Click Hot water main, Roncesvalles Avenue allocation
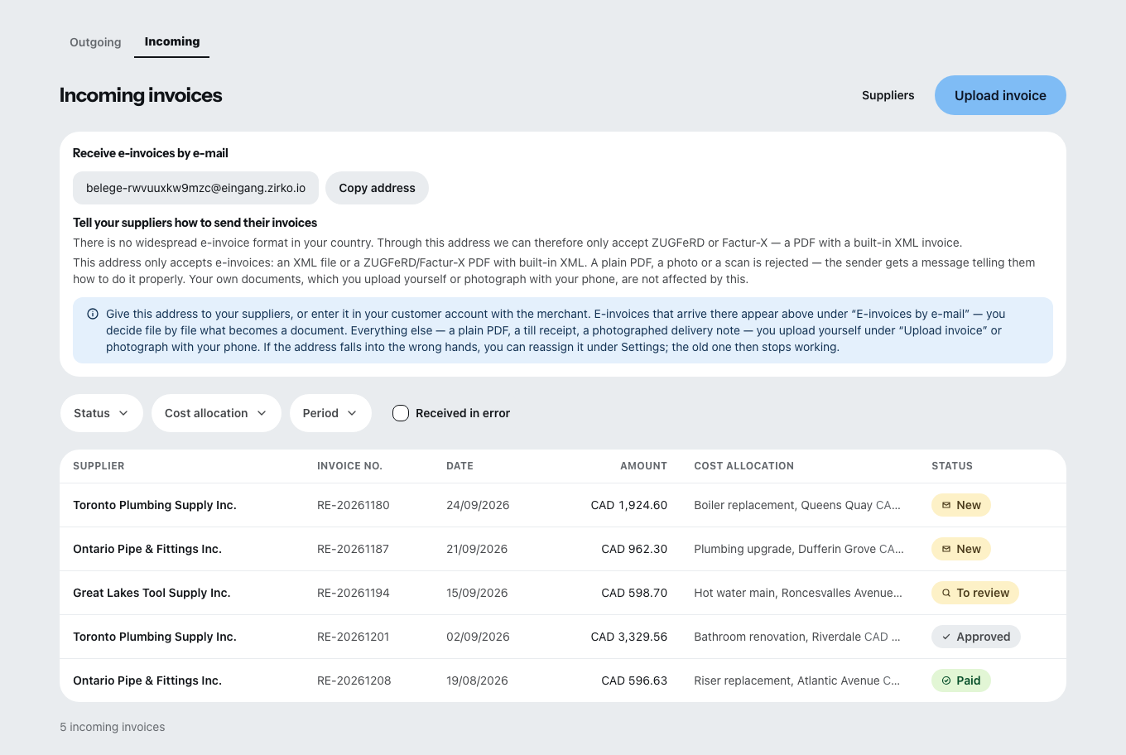1126x755 pixels. (798, 593)
